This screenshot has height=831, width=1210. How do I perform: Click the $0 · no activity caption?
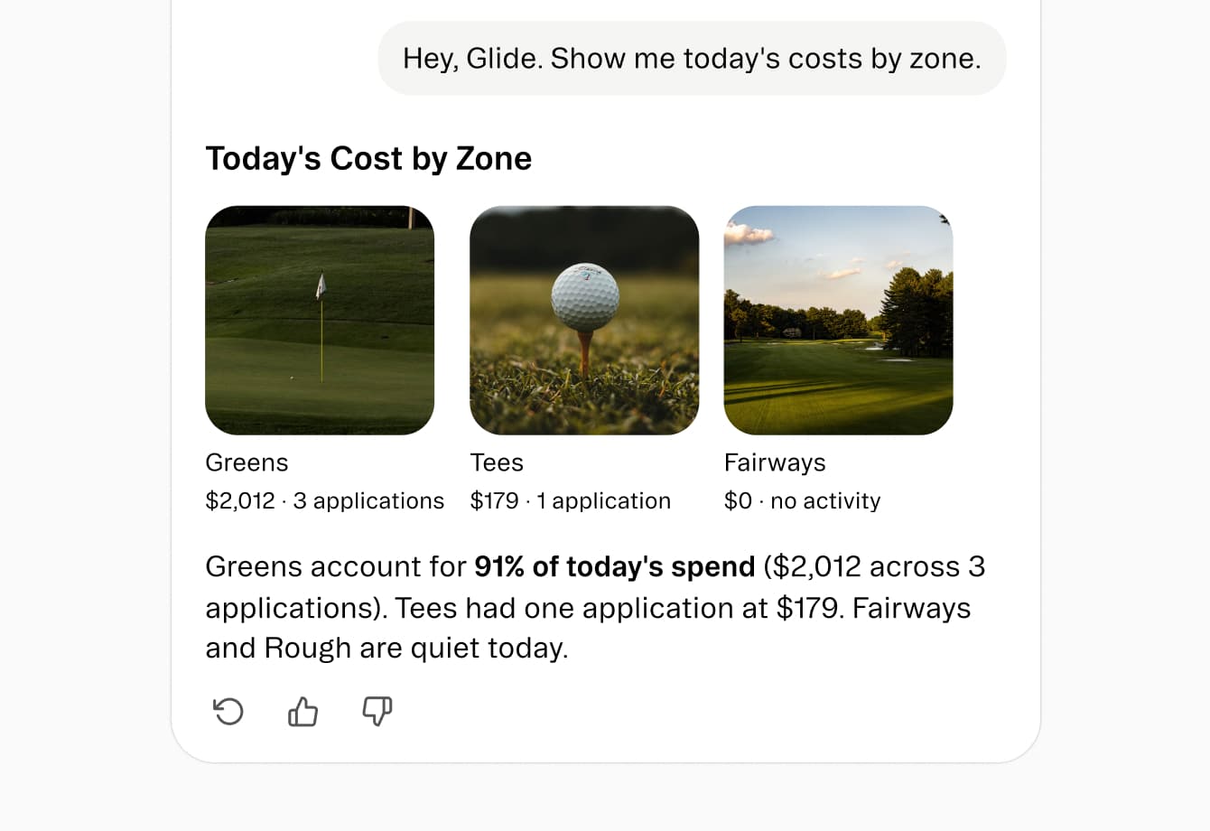[802, 501]
